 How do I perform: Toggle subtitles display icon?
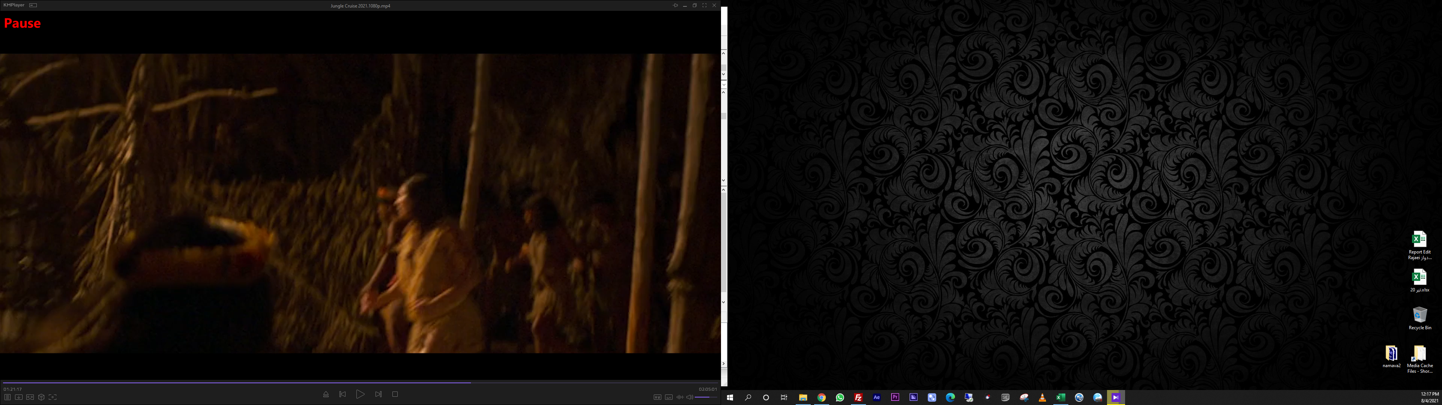tap(668, 397)
